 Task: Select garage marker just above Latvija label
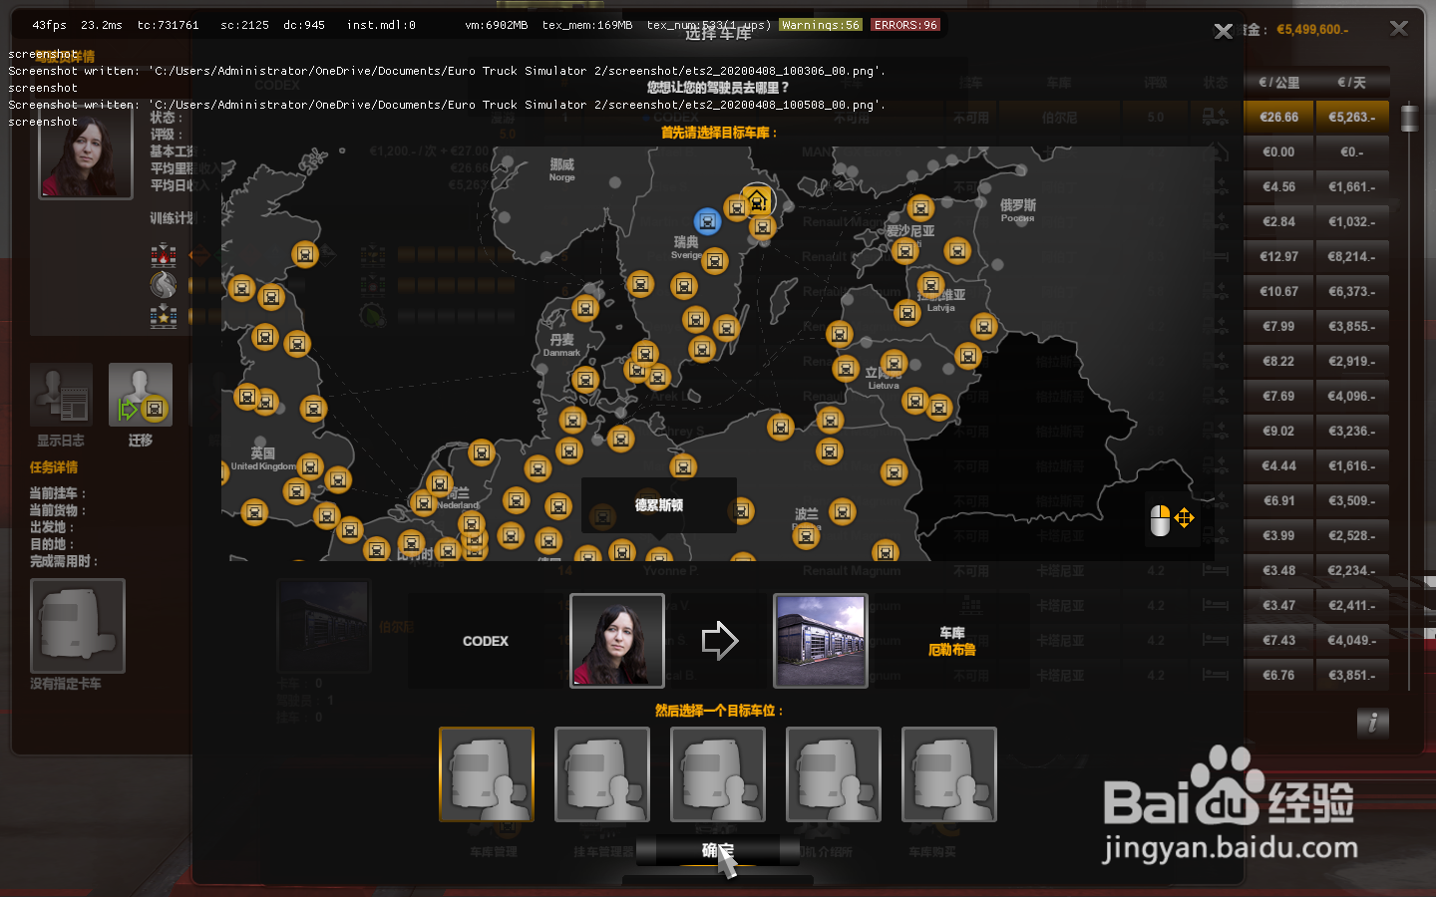click(930, 284)
